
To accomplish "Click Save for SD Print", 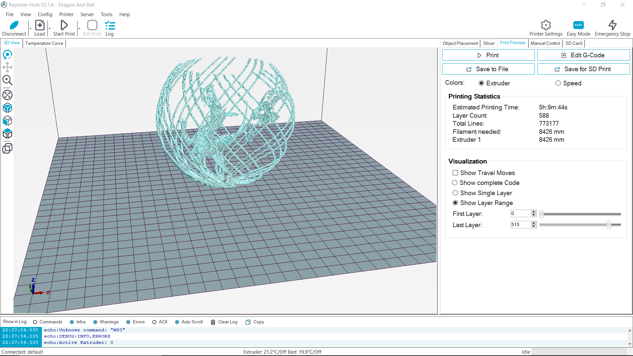I will (x=583, y=69).
